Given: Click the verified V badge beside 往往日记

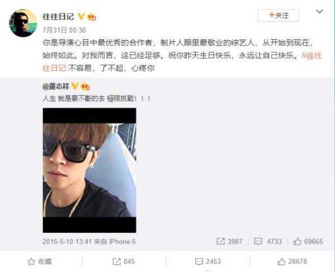Looking at the screenshot, I should tap(81, 16).
